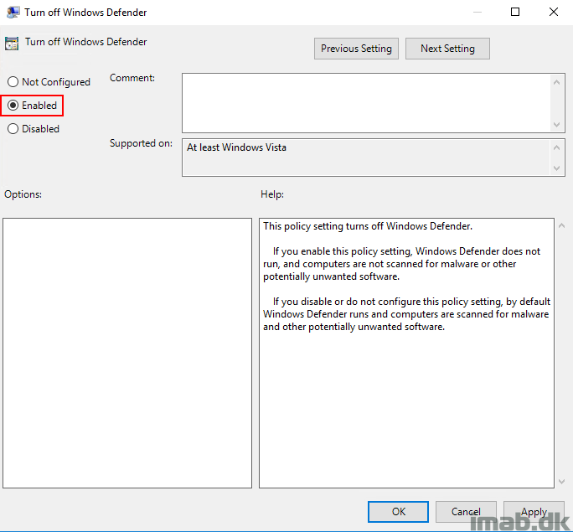Click the 'Options:' label
The height and width of the screenshot is (532, 573).
coord(23,194)
